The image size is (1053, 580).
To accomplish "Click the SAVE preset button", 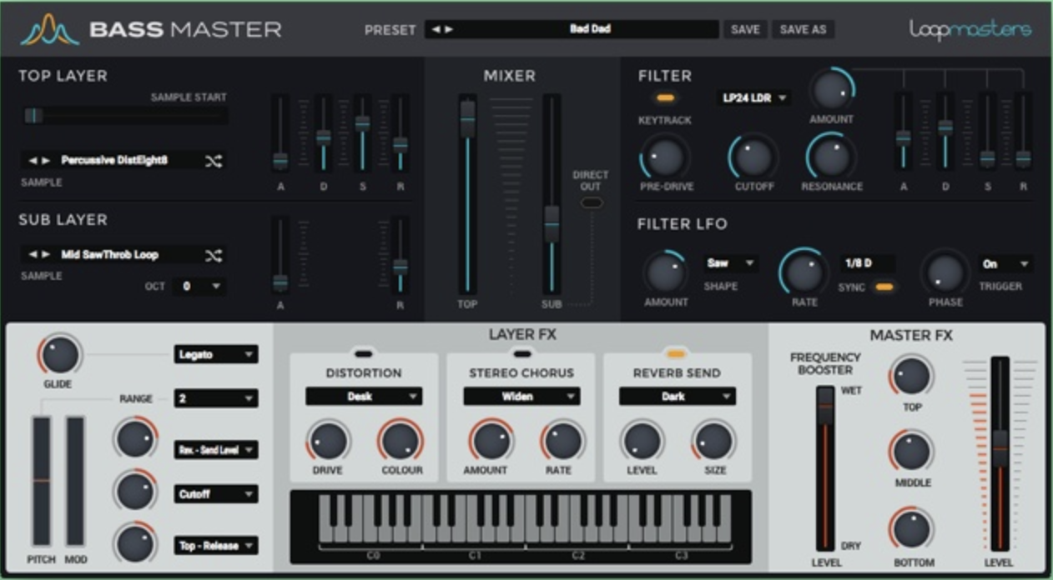I will (745, 30).
